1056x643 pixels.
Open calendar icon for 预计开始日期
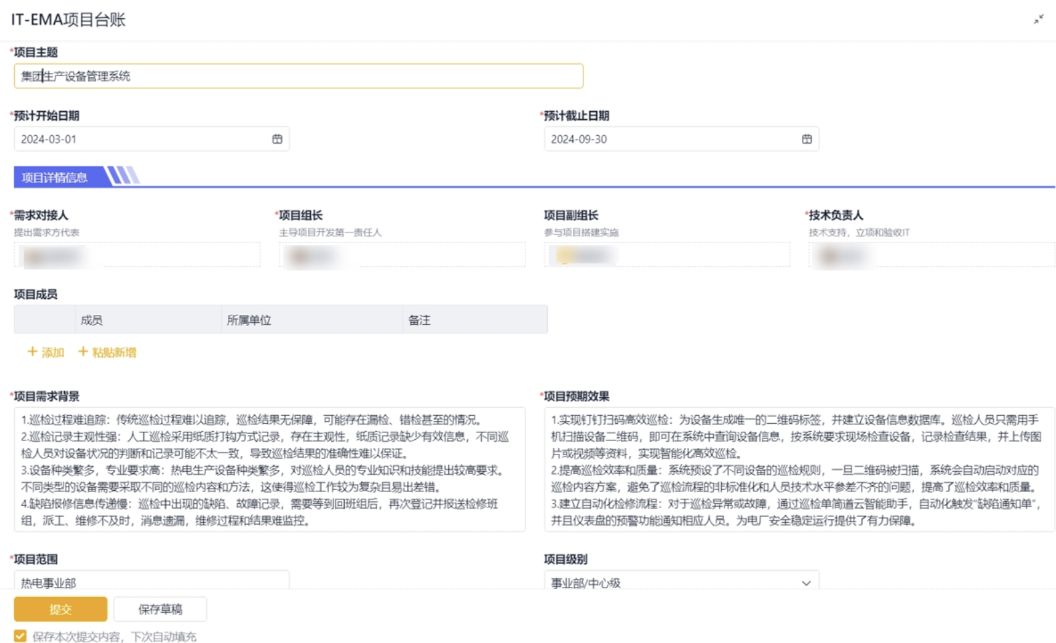point(277,139)
